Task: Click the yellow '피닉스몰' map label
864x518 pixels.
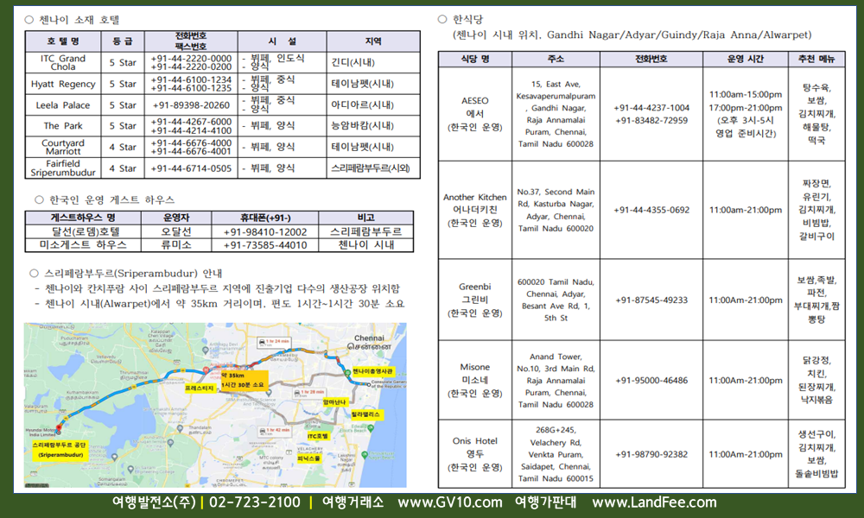Action: click(309, 458)
